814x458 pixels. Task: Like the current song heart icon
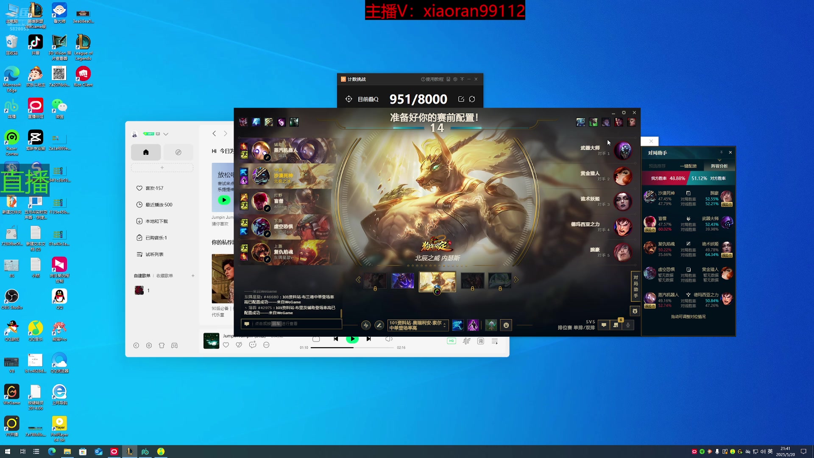coord(226,345)
